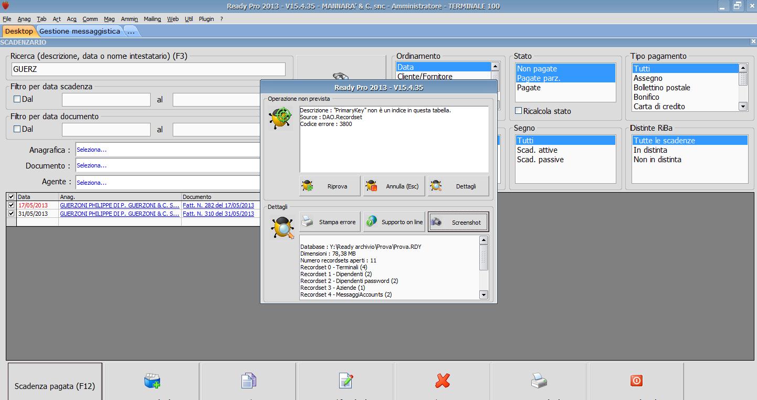Open the Plugin menu
This screenshot has height=400, width=757.
(206, 19)
